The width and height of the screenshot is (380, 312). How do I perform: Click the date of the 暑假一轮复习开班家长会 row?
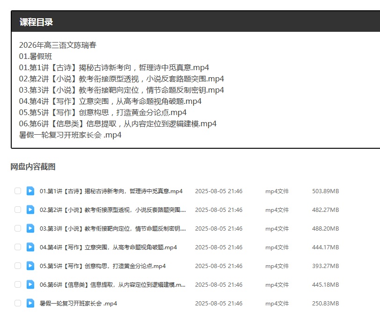[219, 303]
